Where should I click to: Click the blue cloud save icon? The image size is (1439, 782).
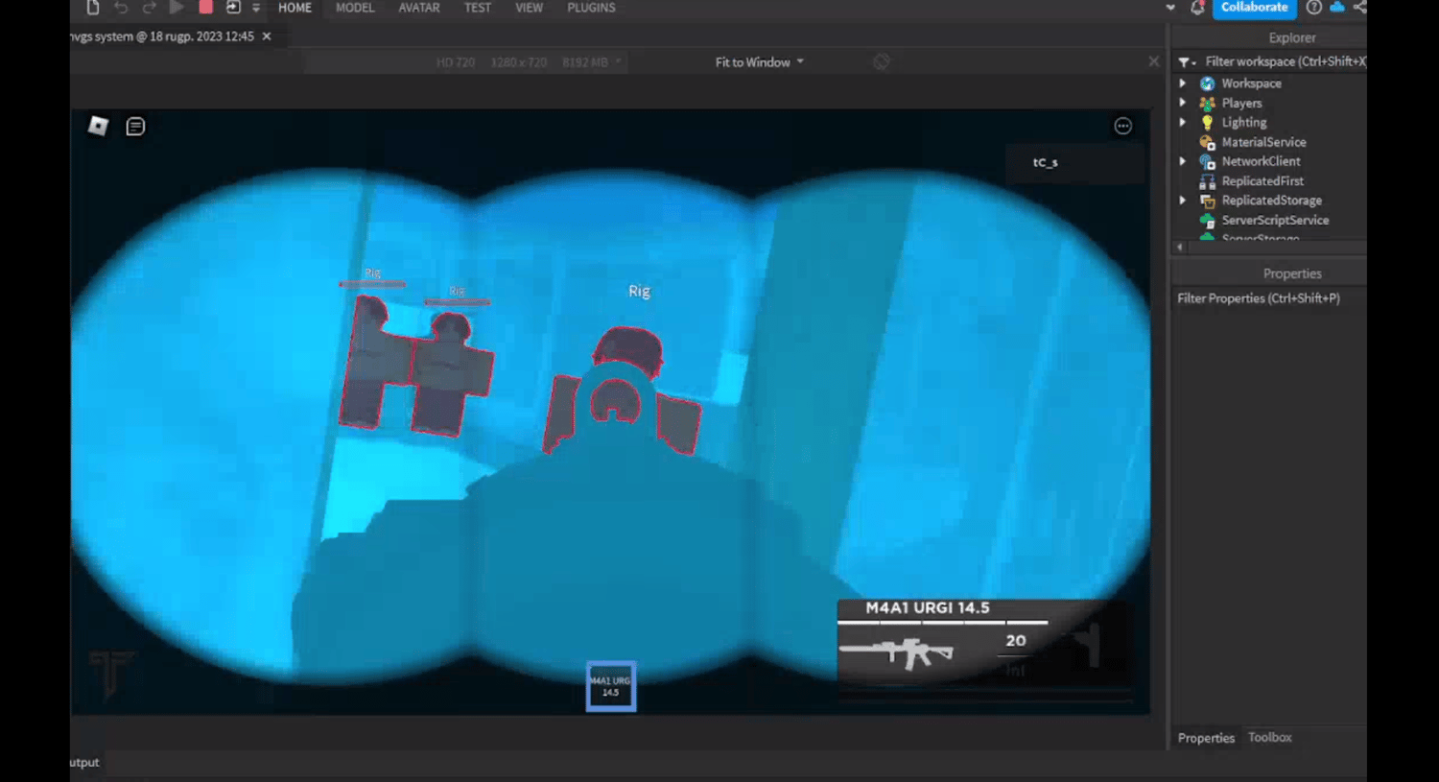click(1337, 8)
